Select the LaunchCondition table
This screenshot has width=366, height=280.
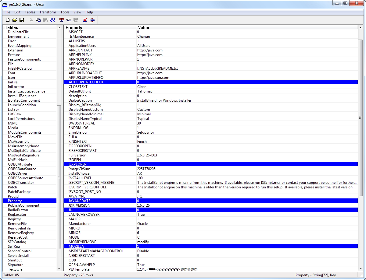pos(22,105)
